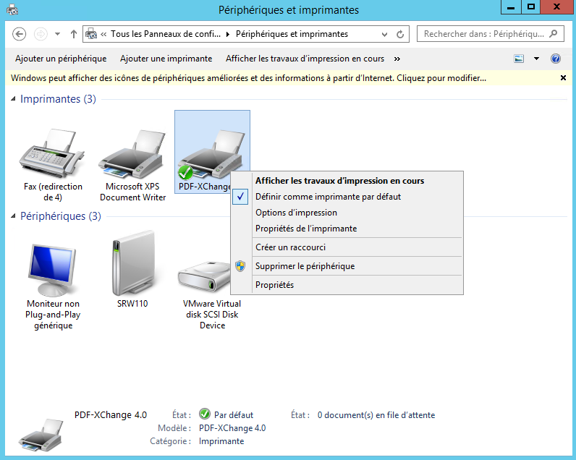Select the Fax (redirection de 4) printer icon
The height and width of the screenshot is (460, 576).
click(53, 153)
